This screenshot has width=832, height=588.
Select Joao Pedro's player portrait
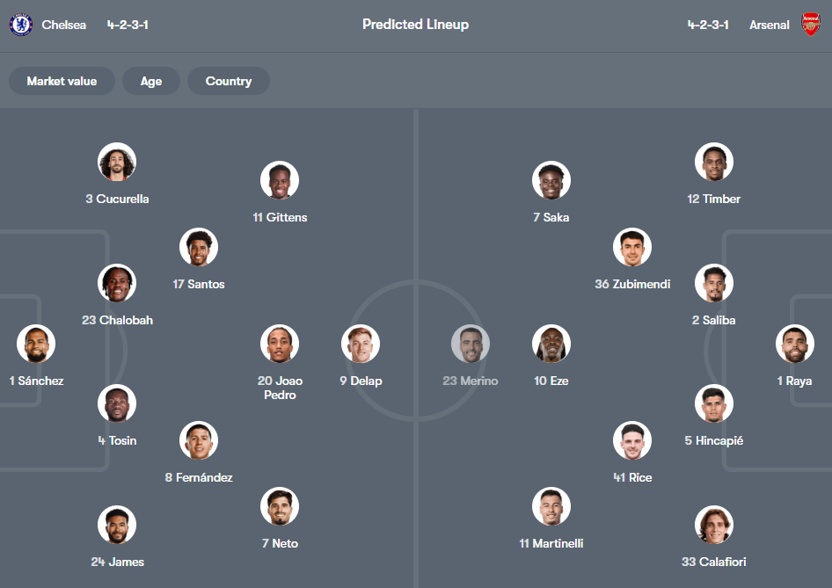click(x=280, y=344)
